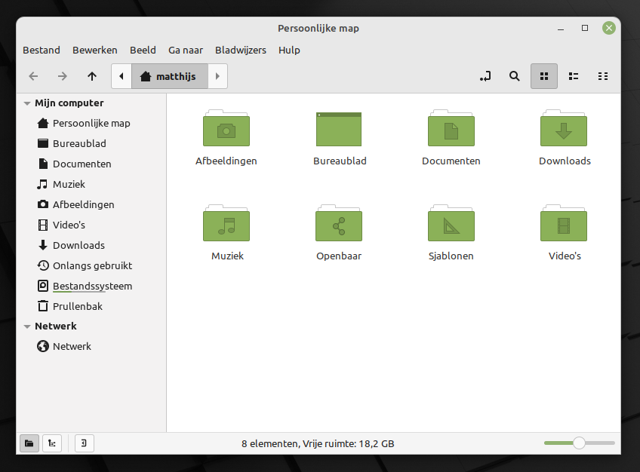Open the file search tool
Image resolution: width=640 pixels, height=472 pixels.
(515, 76)
